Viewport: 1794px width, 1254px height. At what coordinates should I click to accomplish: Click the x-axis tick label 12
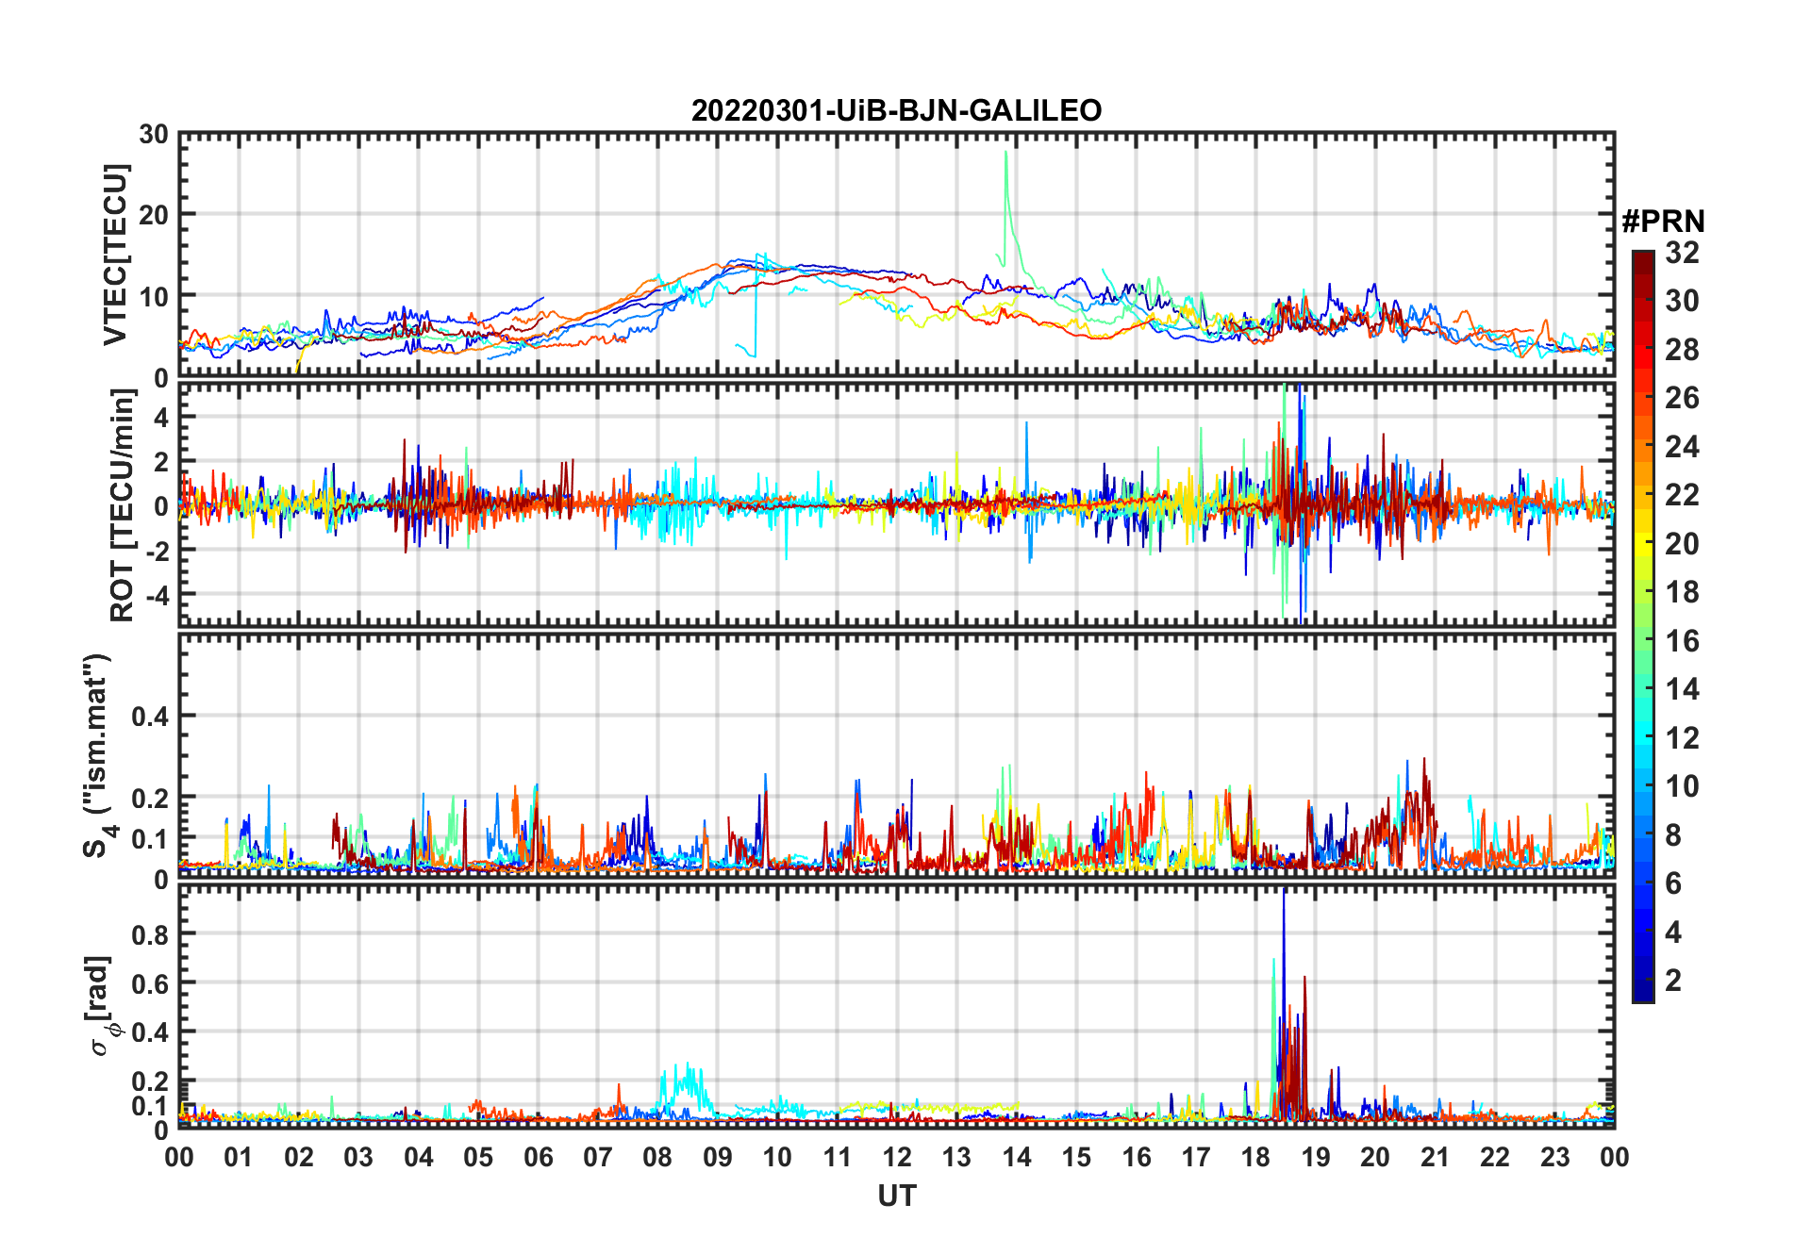tap(897, 1158)
